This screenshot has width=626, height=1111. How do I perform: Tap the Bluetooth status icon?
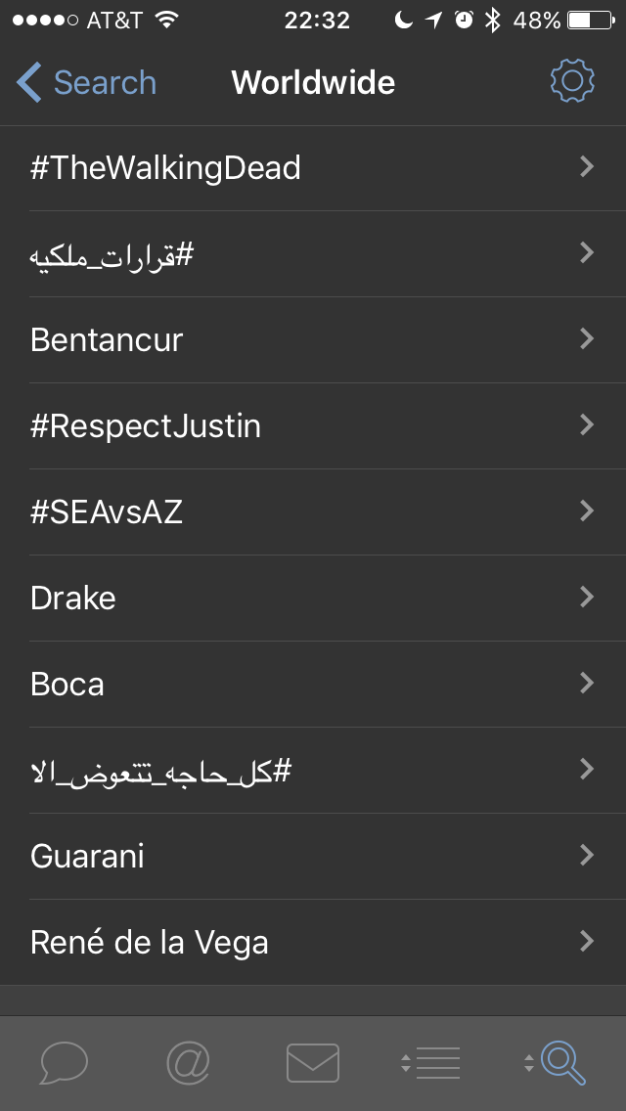(x=493, y=21)
